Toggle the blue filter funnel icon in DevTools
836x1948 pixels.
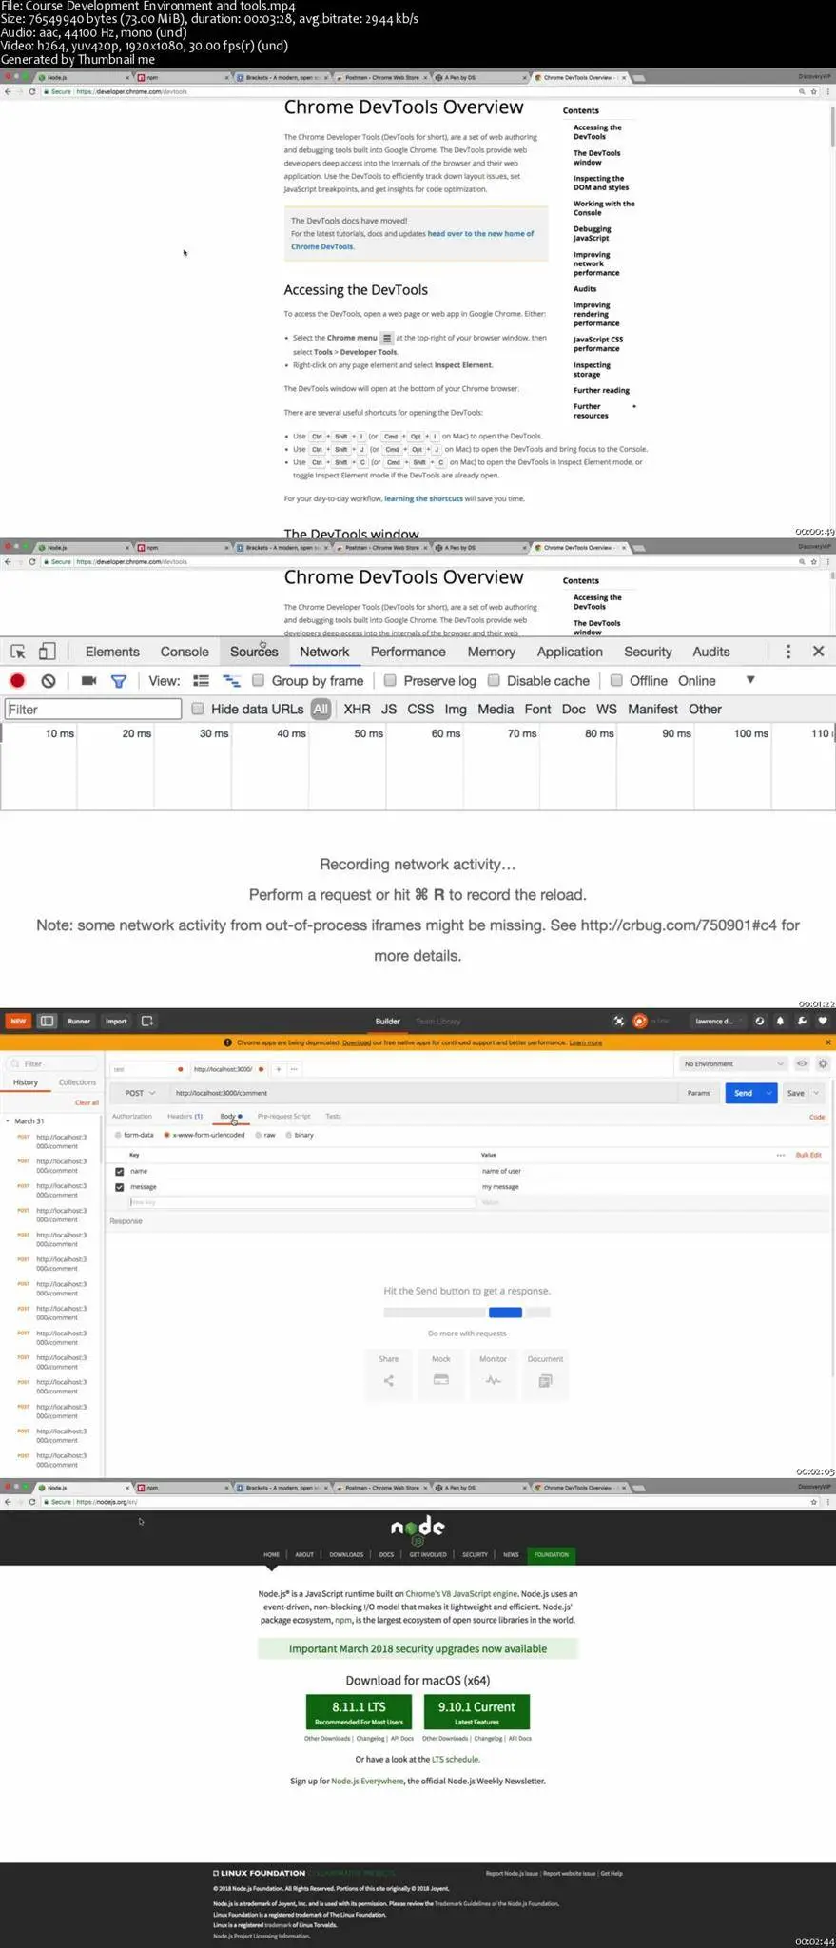(119, 681)
